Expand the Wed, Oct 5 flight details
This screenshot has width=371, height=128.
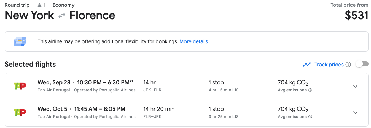click(355, 113)
